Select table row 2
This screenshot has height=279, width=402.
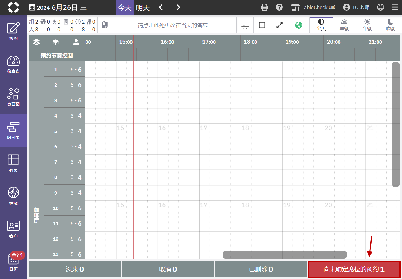tap(56, 85)
